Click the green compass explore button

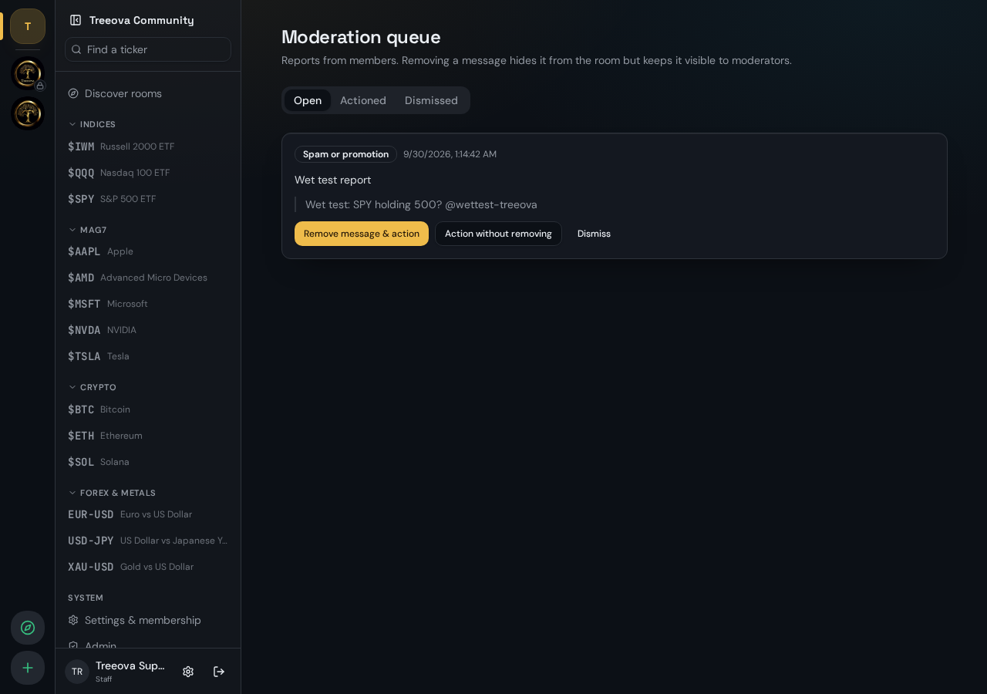[28, 628]
